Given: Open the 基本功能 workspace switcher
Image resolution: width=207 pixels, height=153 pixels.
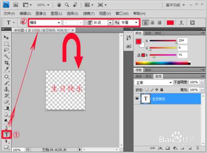Looking at the screenshot, I should [x=175, y=5].
